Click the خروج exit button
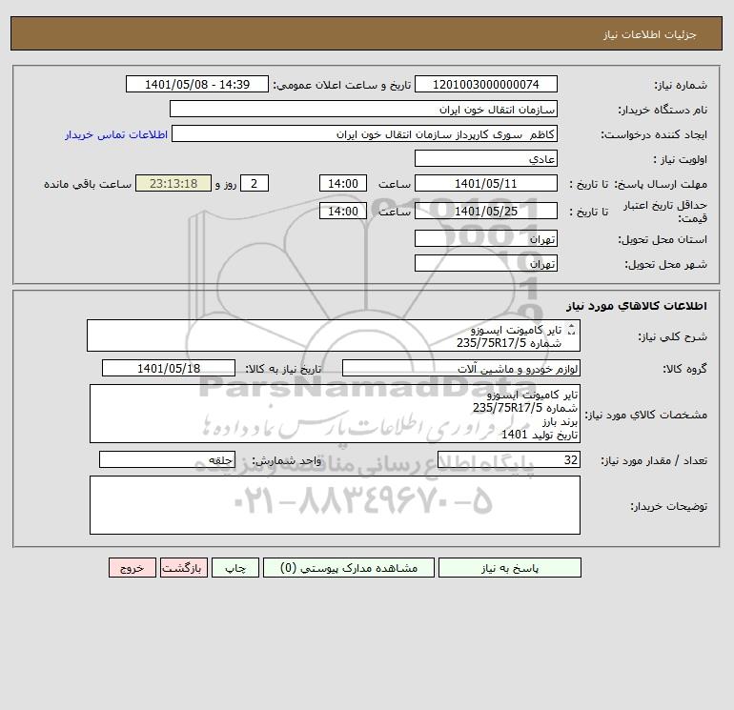Image resolution: width=734 pixels, height=710 pixels. 133,568
